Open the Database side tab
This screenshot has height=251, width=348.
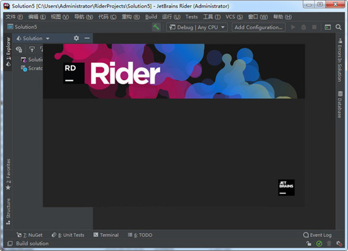point(340,105)
